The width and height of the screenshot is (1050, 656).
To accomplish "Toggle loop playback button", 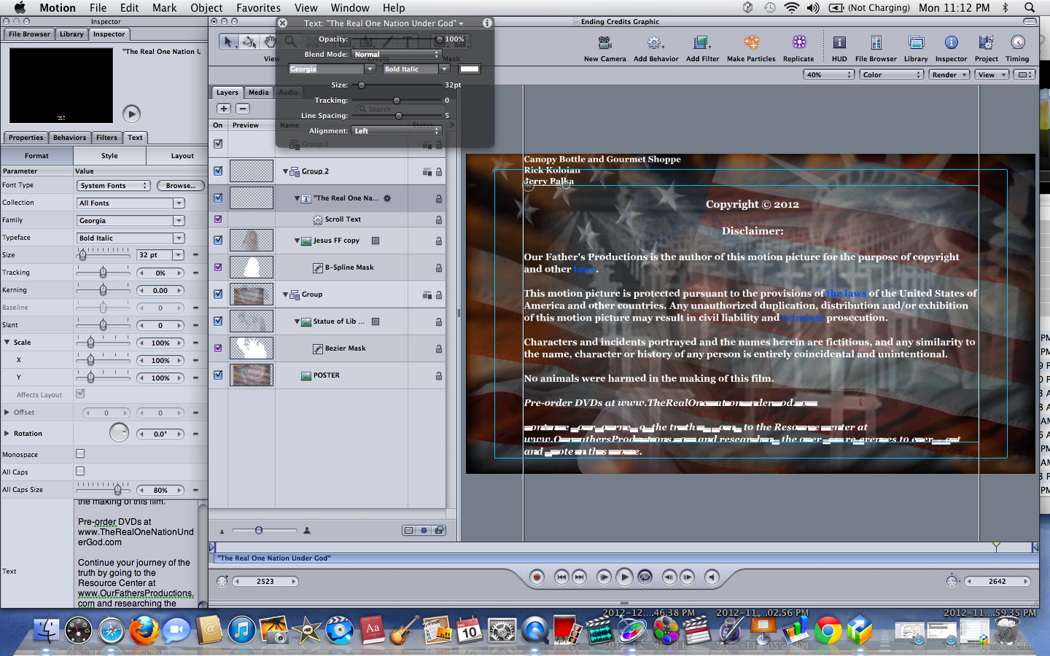I will point(645,577).
